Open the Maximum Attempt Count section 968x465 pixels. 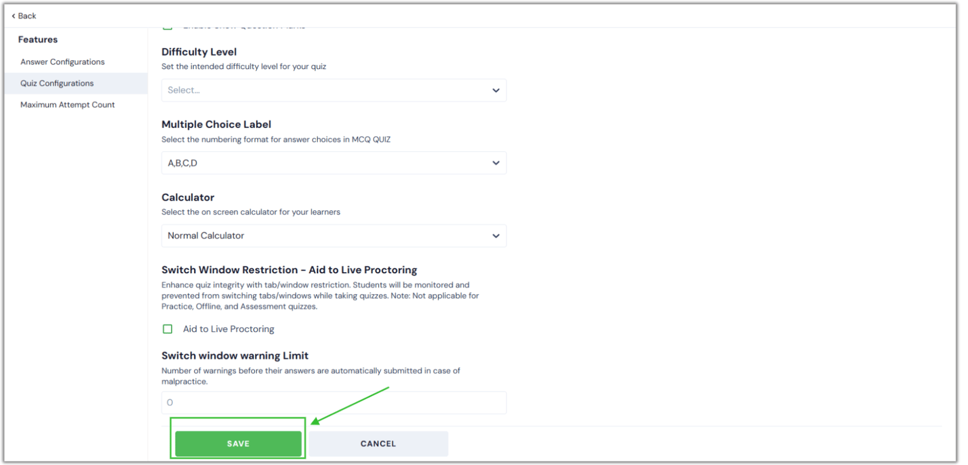click(x=68, y=105)
